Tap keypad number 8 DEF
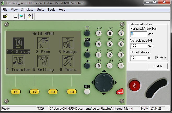Viewport: 172px width, 113px height. pyautogui.click(x=110, y=33)
